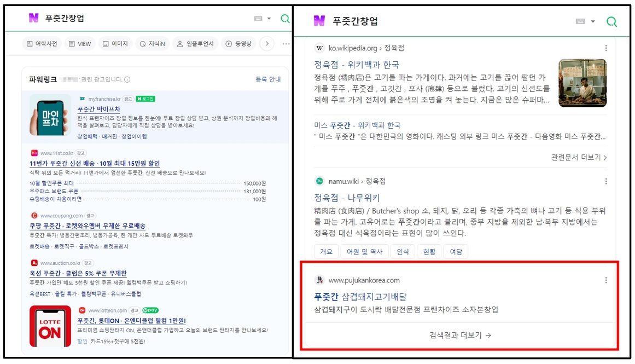Screen dimensions: 635x364
Task: Click the 11st favicon icon
Action: [34, 153]
